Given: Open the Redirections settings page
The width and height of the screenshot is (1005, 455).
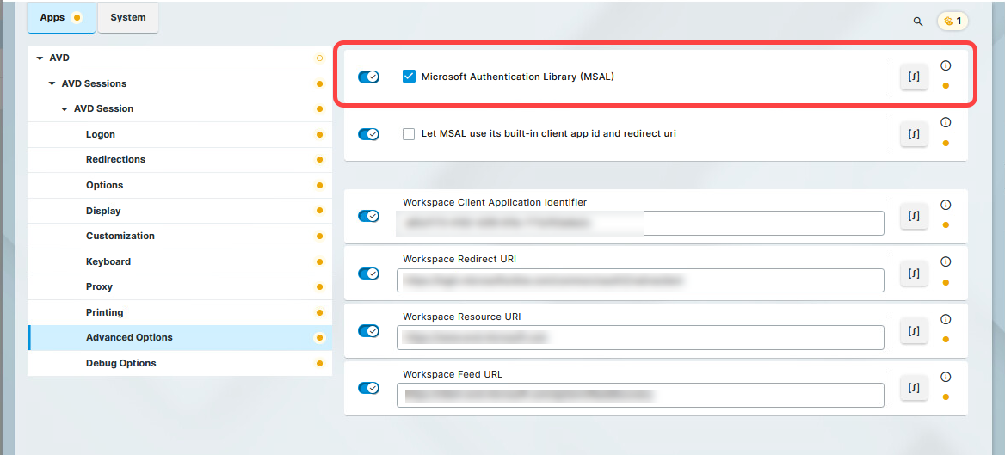Looking at the screenshot, I should (x=115, y=159).
